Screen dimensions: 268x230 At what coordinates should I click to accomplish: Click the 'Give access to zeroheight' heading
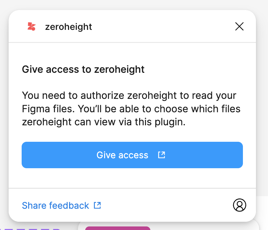point(83,69)
